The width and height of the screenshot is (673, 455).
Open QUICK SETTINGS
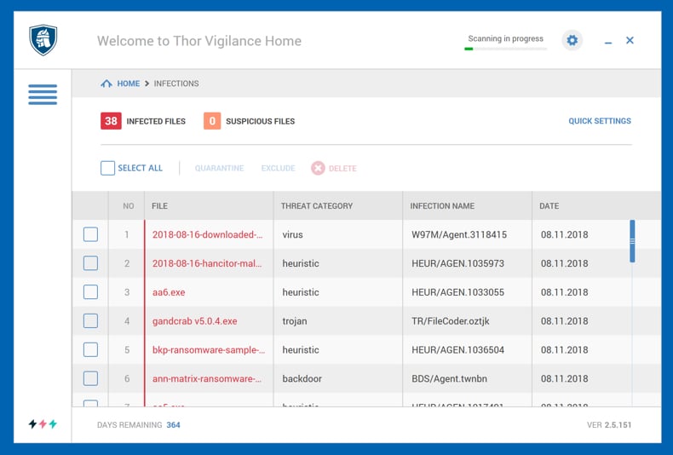click(x=600, y=121)
